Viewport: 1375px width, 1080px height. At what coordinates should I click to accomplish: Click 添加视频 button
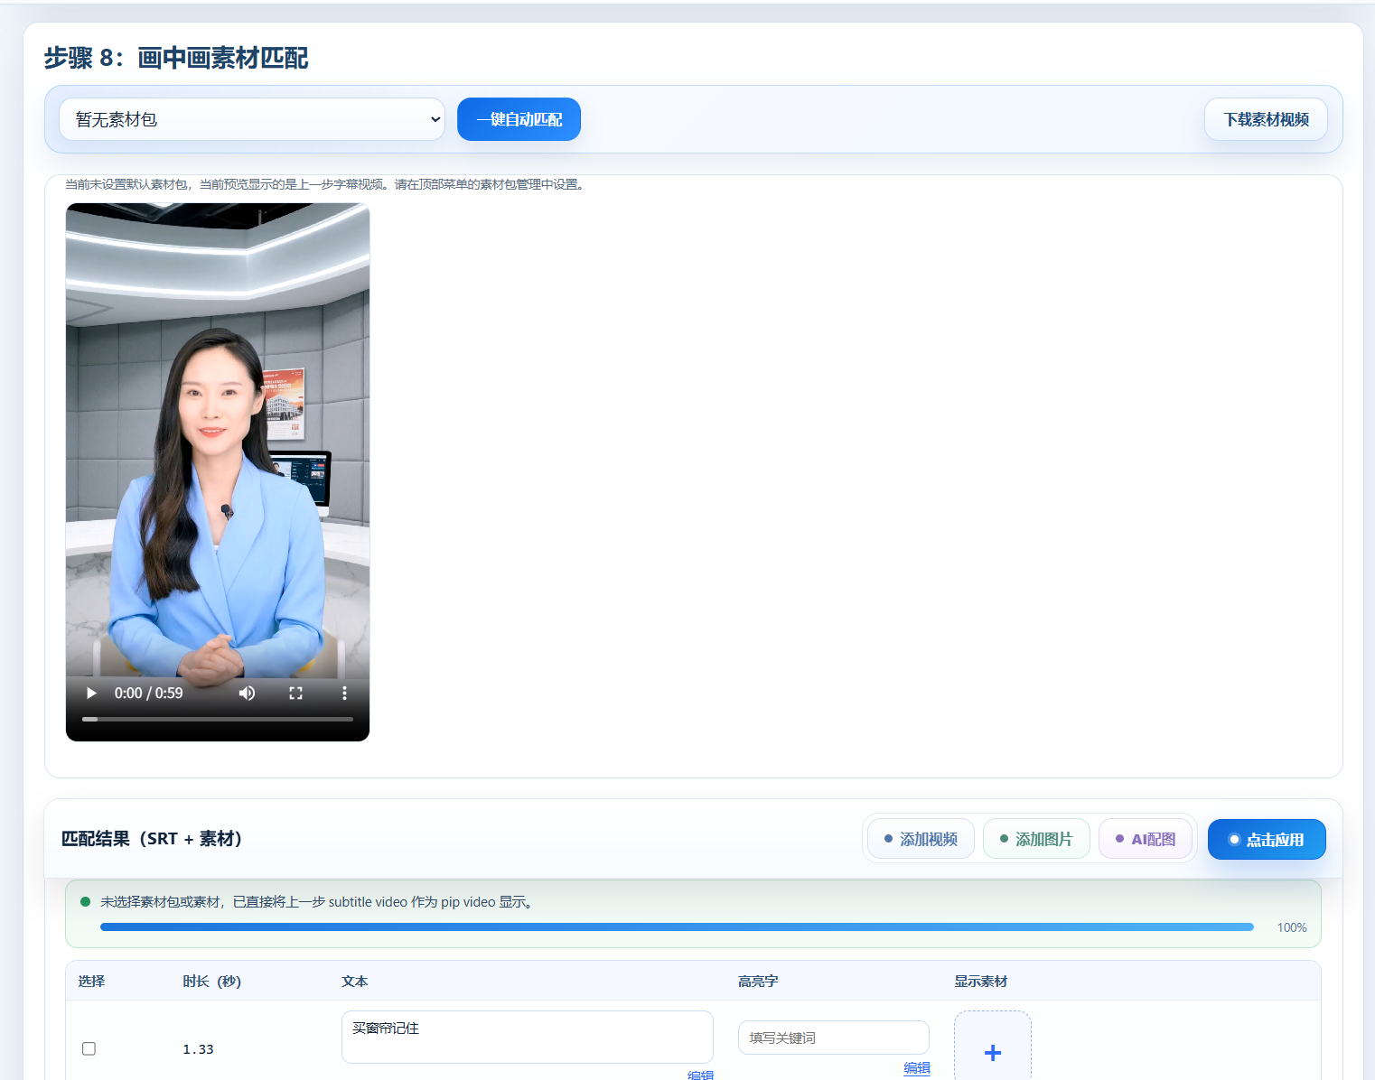tap(921, 839)
